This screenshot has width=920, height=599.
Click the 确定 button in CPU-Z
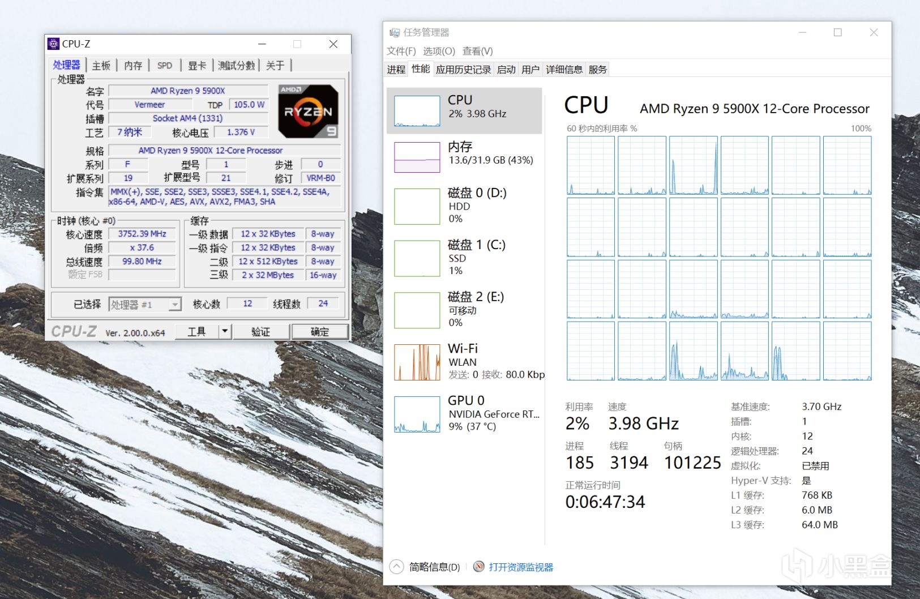pos(320,331)
